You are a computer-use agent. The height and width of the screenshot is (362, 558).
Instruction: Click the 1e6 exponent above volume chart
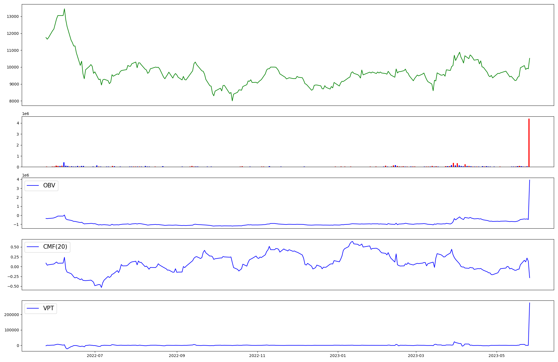[25, 114]
